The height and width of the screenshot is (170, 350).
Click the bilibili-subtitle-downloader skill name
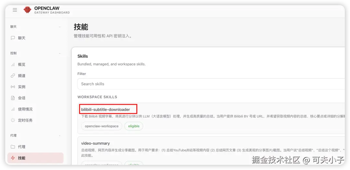coord(106,110)
